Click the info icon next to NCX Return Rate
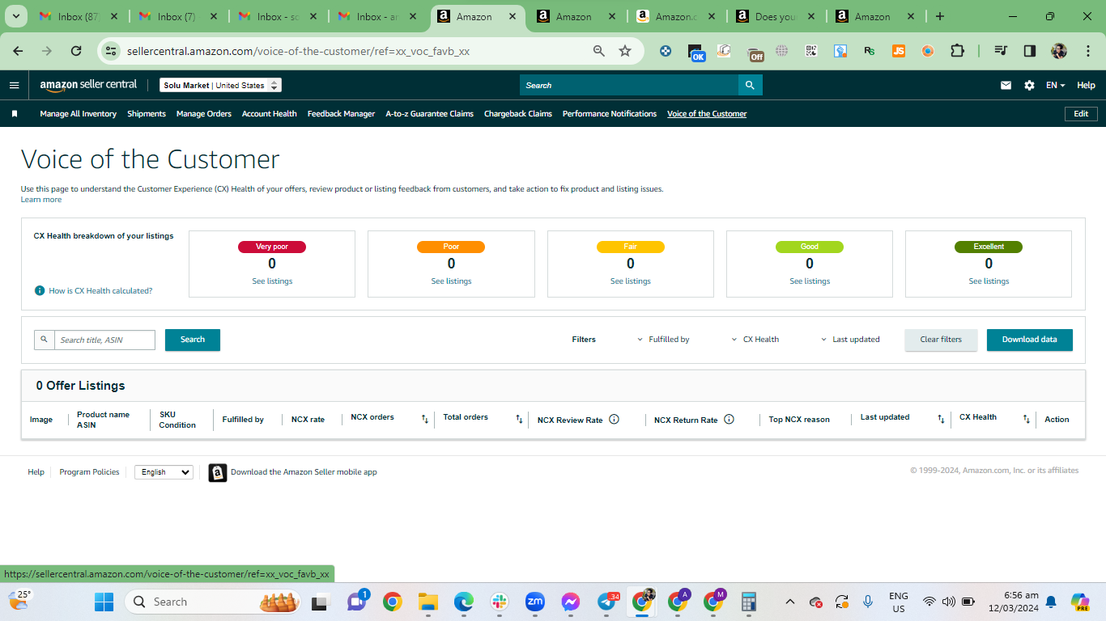Viewport: 1106px width, 621px height. click(x=729, y=419)
